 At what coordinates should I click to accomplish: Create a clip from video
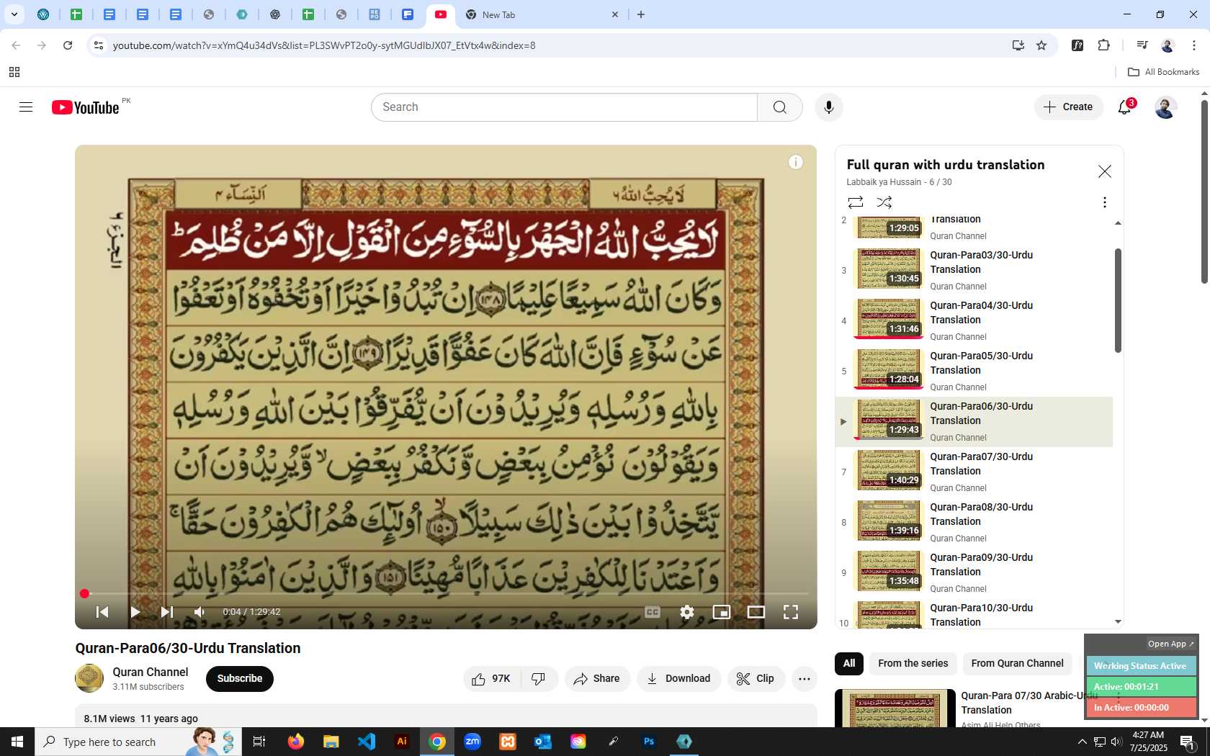756,679
